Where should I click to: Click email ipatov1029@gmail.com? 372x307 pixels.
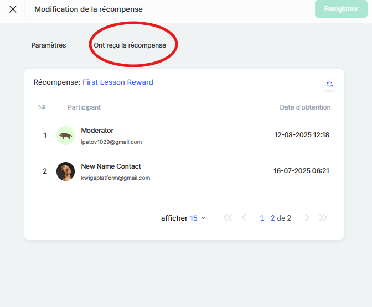coord(111,142)
